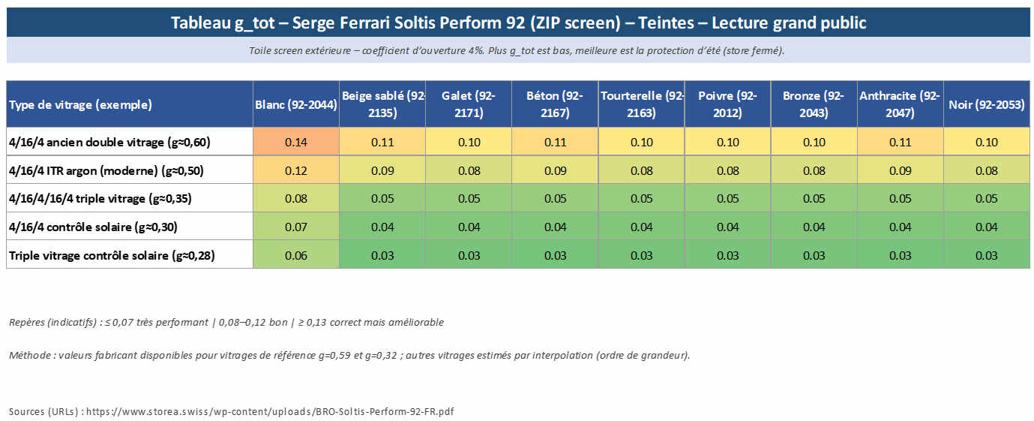This screenshot has width=1034, height=421.
Task: Click the "Type de vitrage (exemple)" header cell
Action: point(80,104)
